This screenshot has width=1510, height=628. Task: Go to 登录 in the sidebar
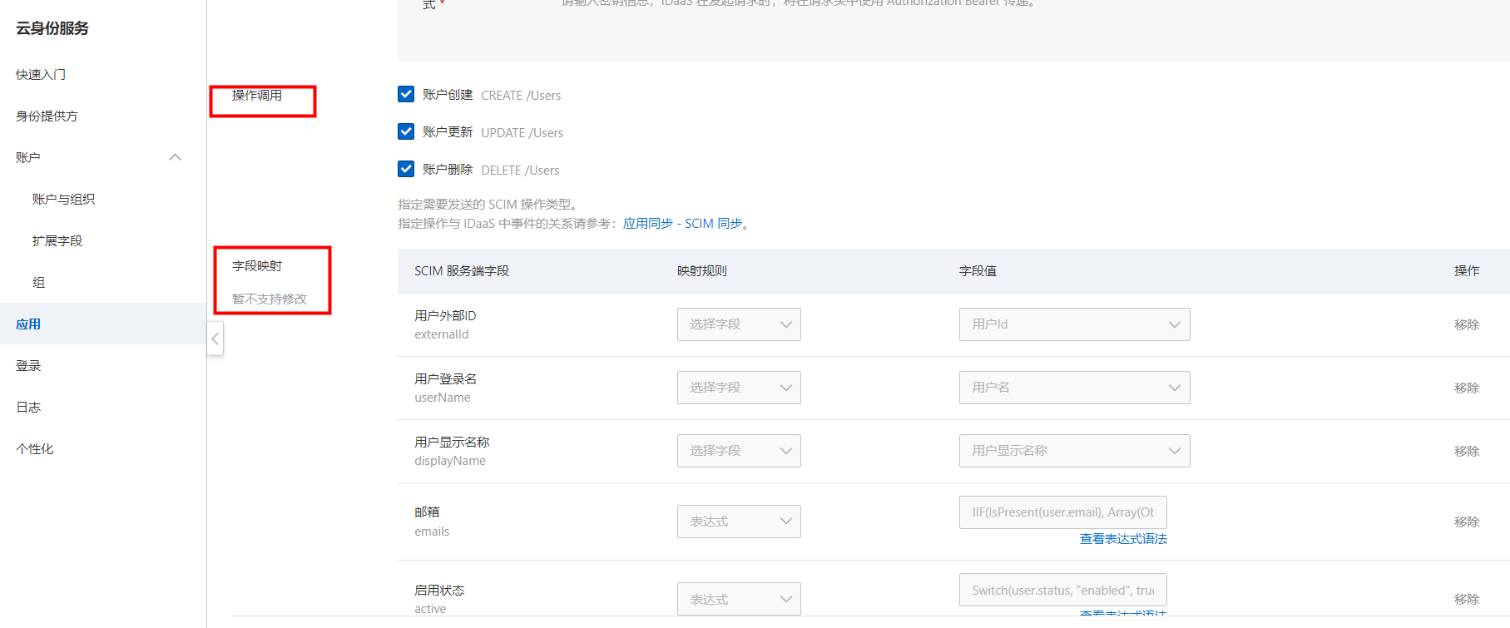click(28, 365)
